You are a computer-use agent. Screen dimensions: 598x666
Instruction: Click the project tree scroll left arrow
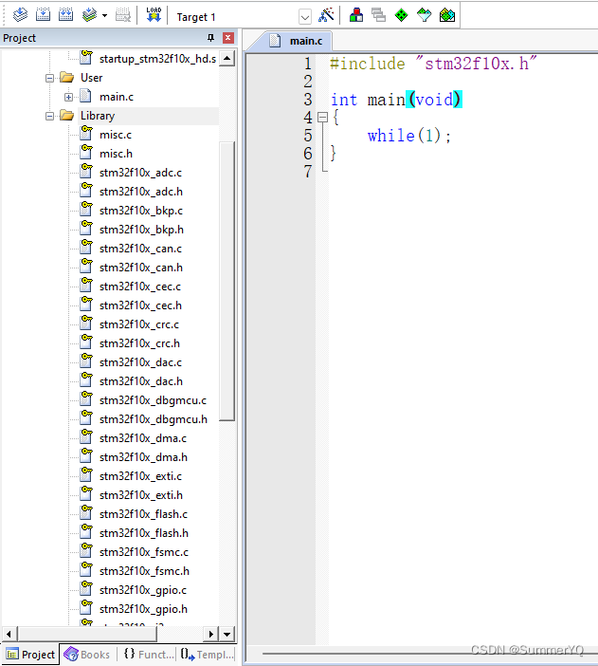9,635
